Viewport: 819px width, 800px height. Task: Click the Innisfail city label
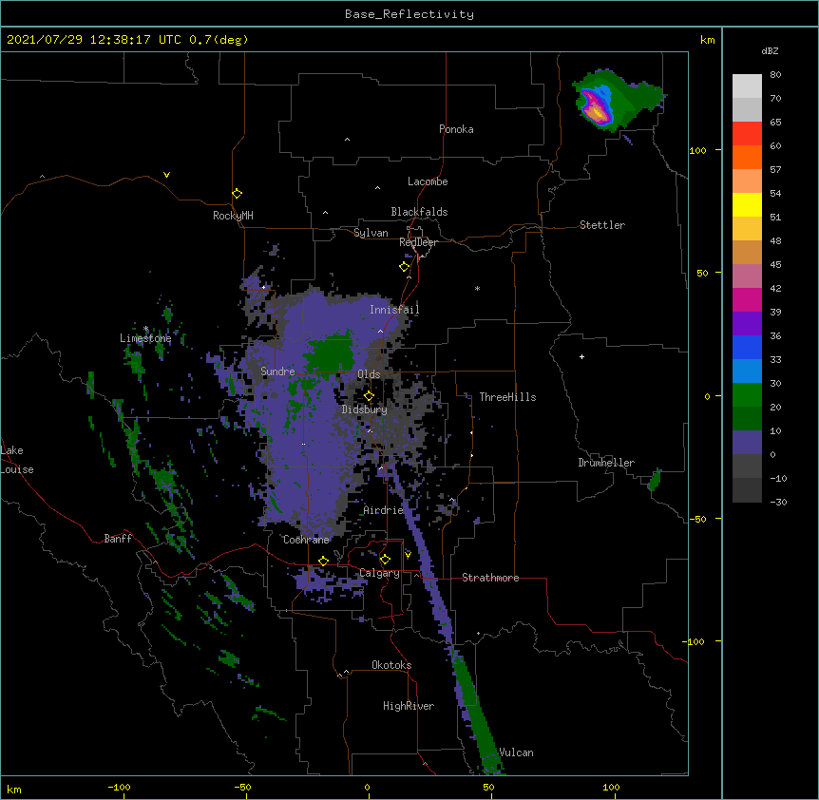click(x=394, y=310)
